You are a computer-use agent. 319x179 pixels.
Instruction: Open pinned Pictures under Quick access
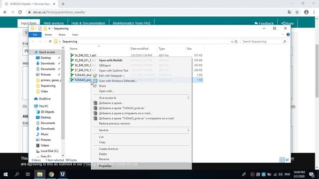coord(45,75)
